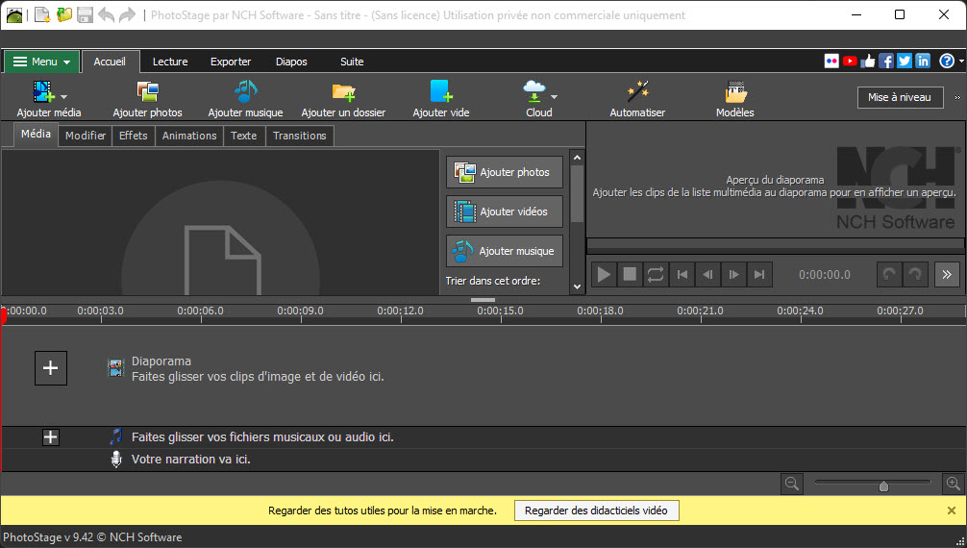This screenshot has width=967, height=548.
Task: Click the Ajouter vide slide icon
Action: pos(441,92)
